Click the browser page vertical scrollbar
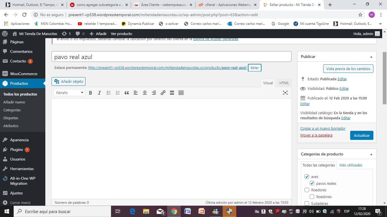This screenshot has height=217, width=387. pos(384,78)
